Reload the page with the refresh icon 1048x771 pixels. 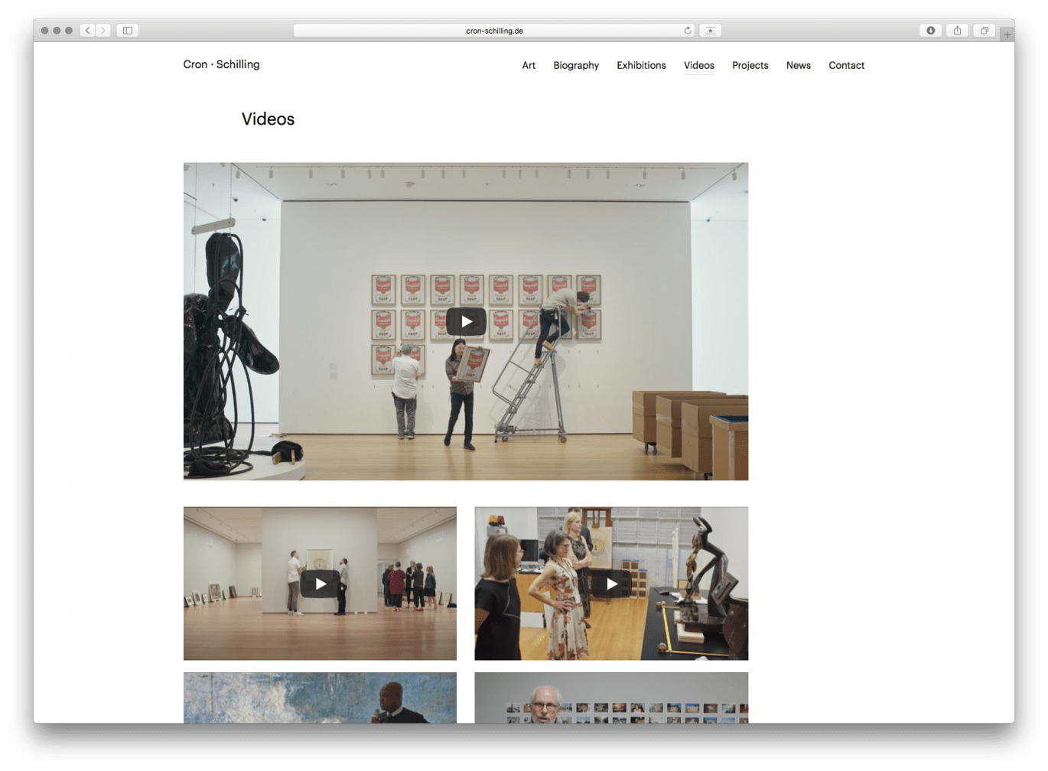pyautogui.click(x=688, y=31)
